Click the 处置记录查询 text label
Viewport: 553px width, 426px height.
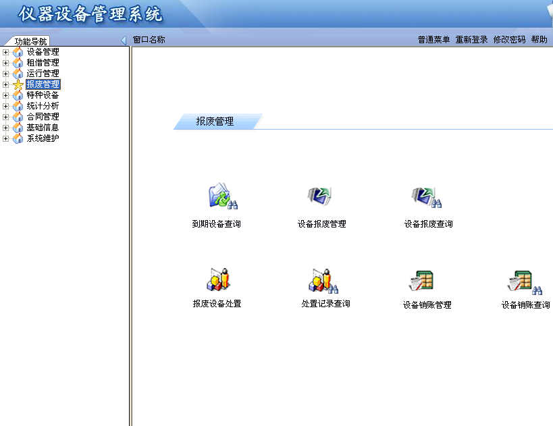[325, 304]
